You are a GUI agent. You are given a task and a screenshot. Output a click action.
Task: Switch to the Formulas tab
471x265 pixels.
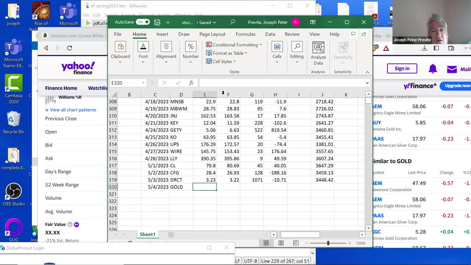coord(245,34)
